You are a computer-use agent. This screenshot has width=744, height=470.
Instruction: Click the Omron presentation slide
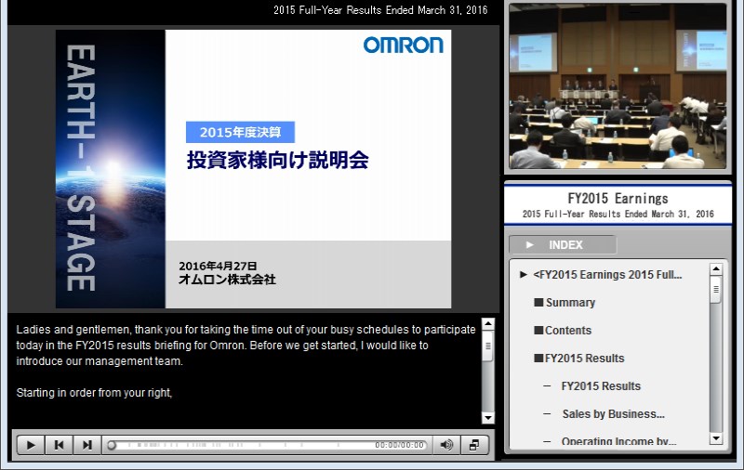pos(253,169)
